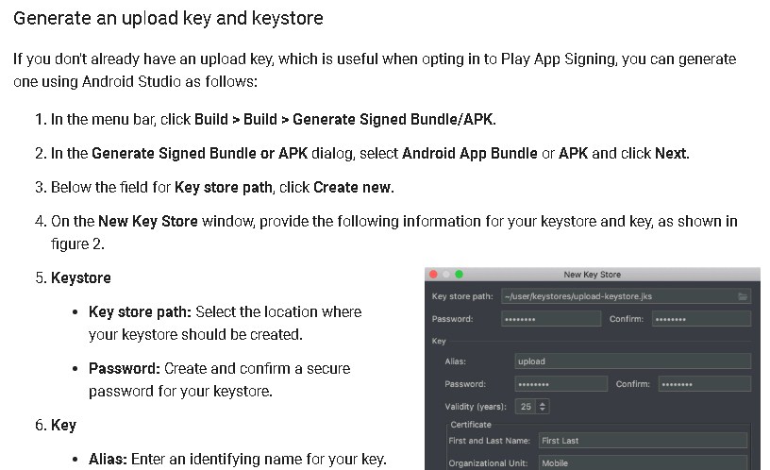The width and height of the screenshot is (770, 470).
Task: Click the bold Password: bullet label
Action: (125, 368)
